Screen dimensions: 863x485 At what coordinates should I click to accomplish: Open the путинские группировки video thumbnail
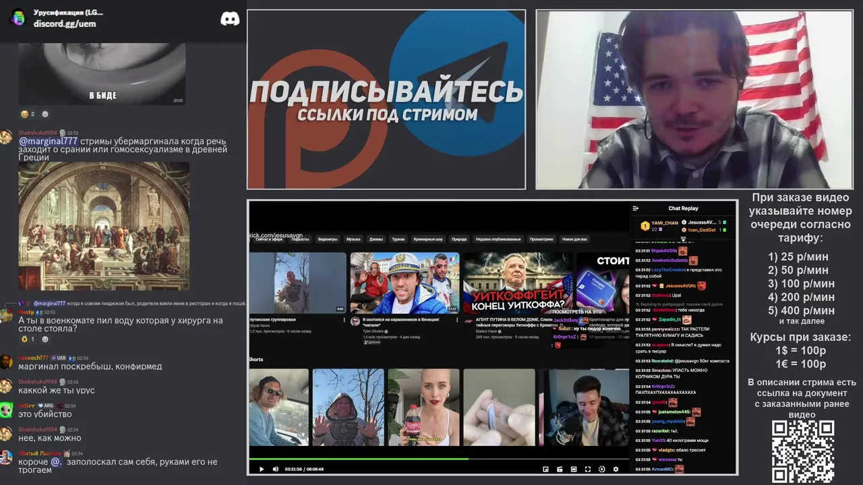tap(297, 283)
